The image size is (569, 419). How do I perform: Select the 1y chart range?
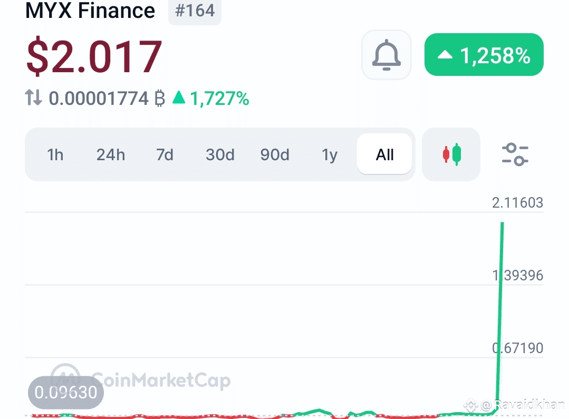coord(330,155)
